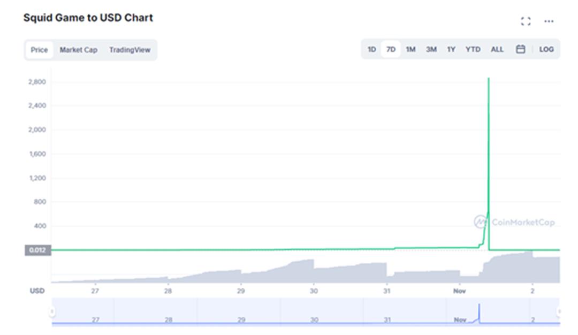Screen dimensions: 578x335
Task: Click the price spike peak on chart
Action: tap(489, 79)
